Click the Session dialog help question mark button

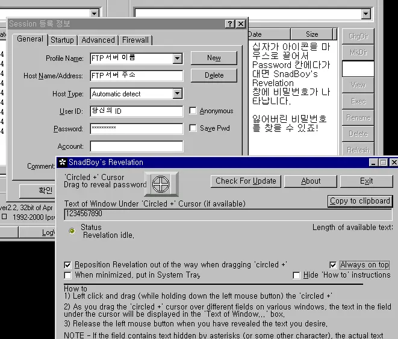pyautogui.click(x=230, y=23)
